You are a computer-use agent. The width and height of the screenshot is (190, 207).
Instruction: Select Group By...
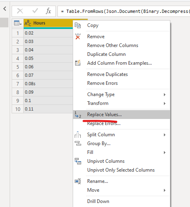[122, 143]
